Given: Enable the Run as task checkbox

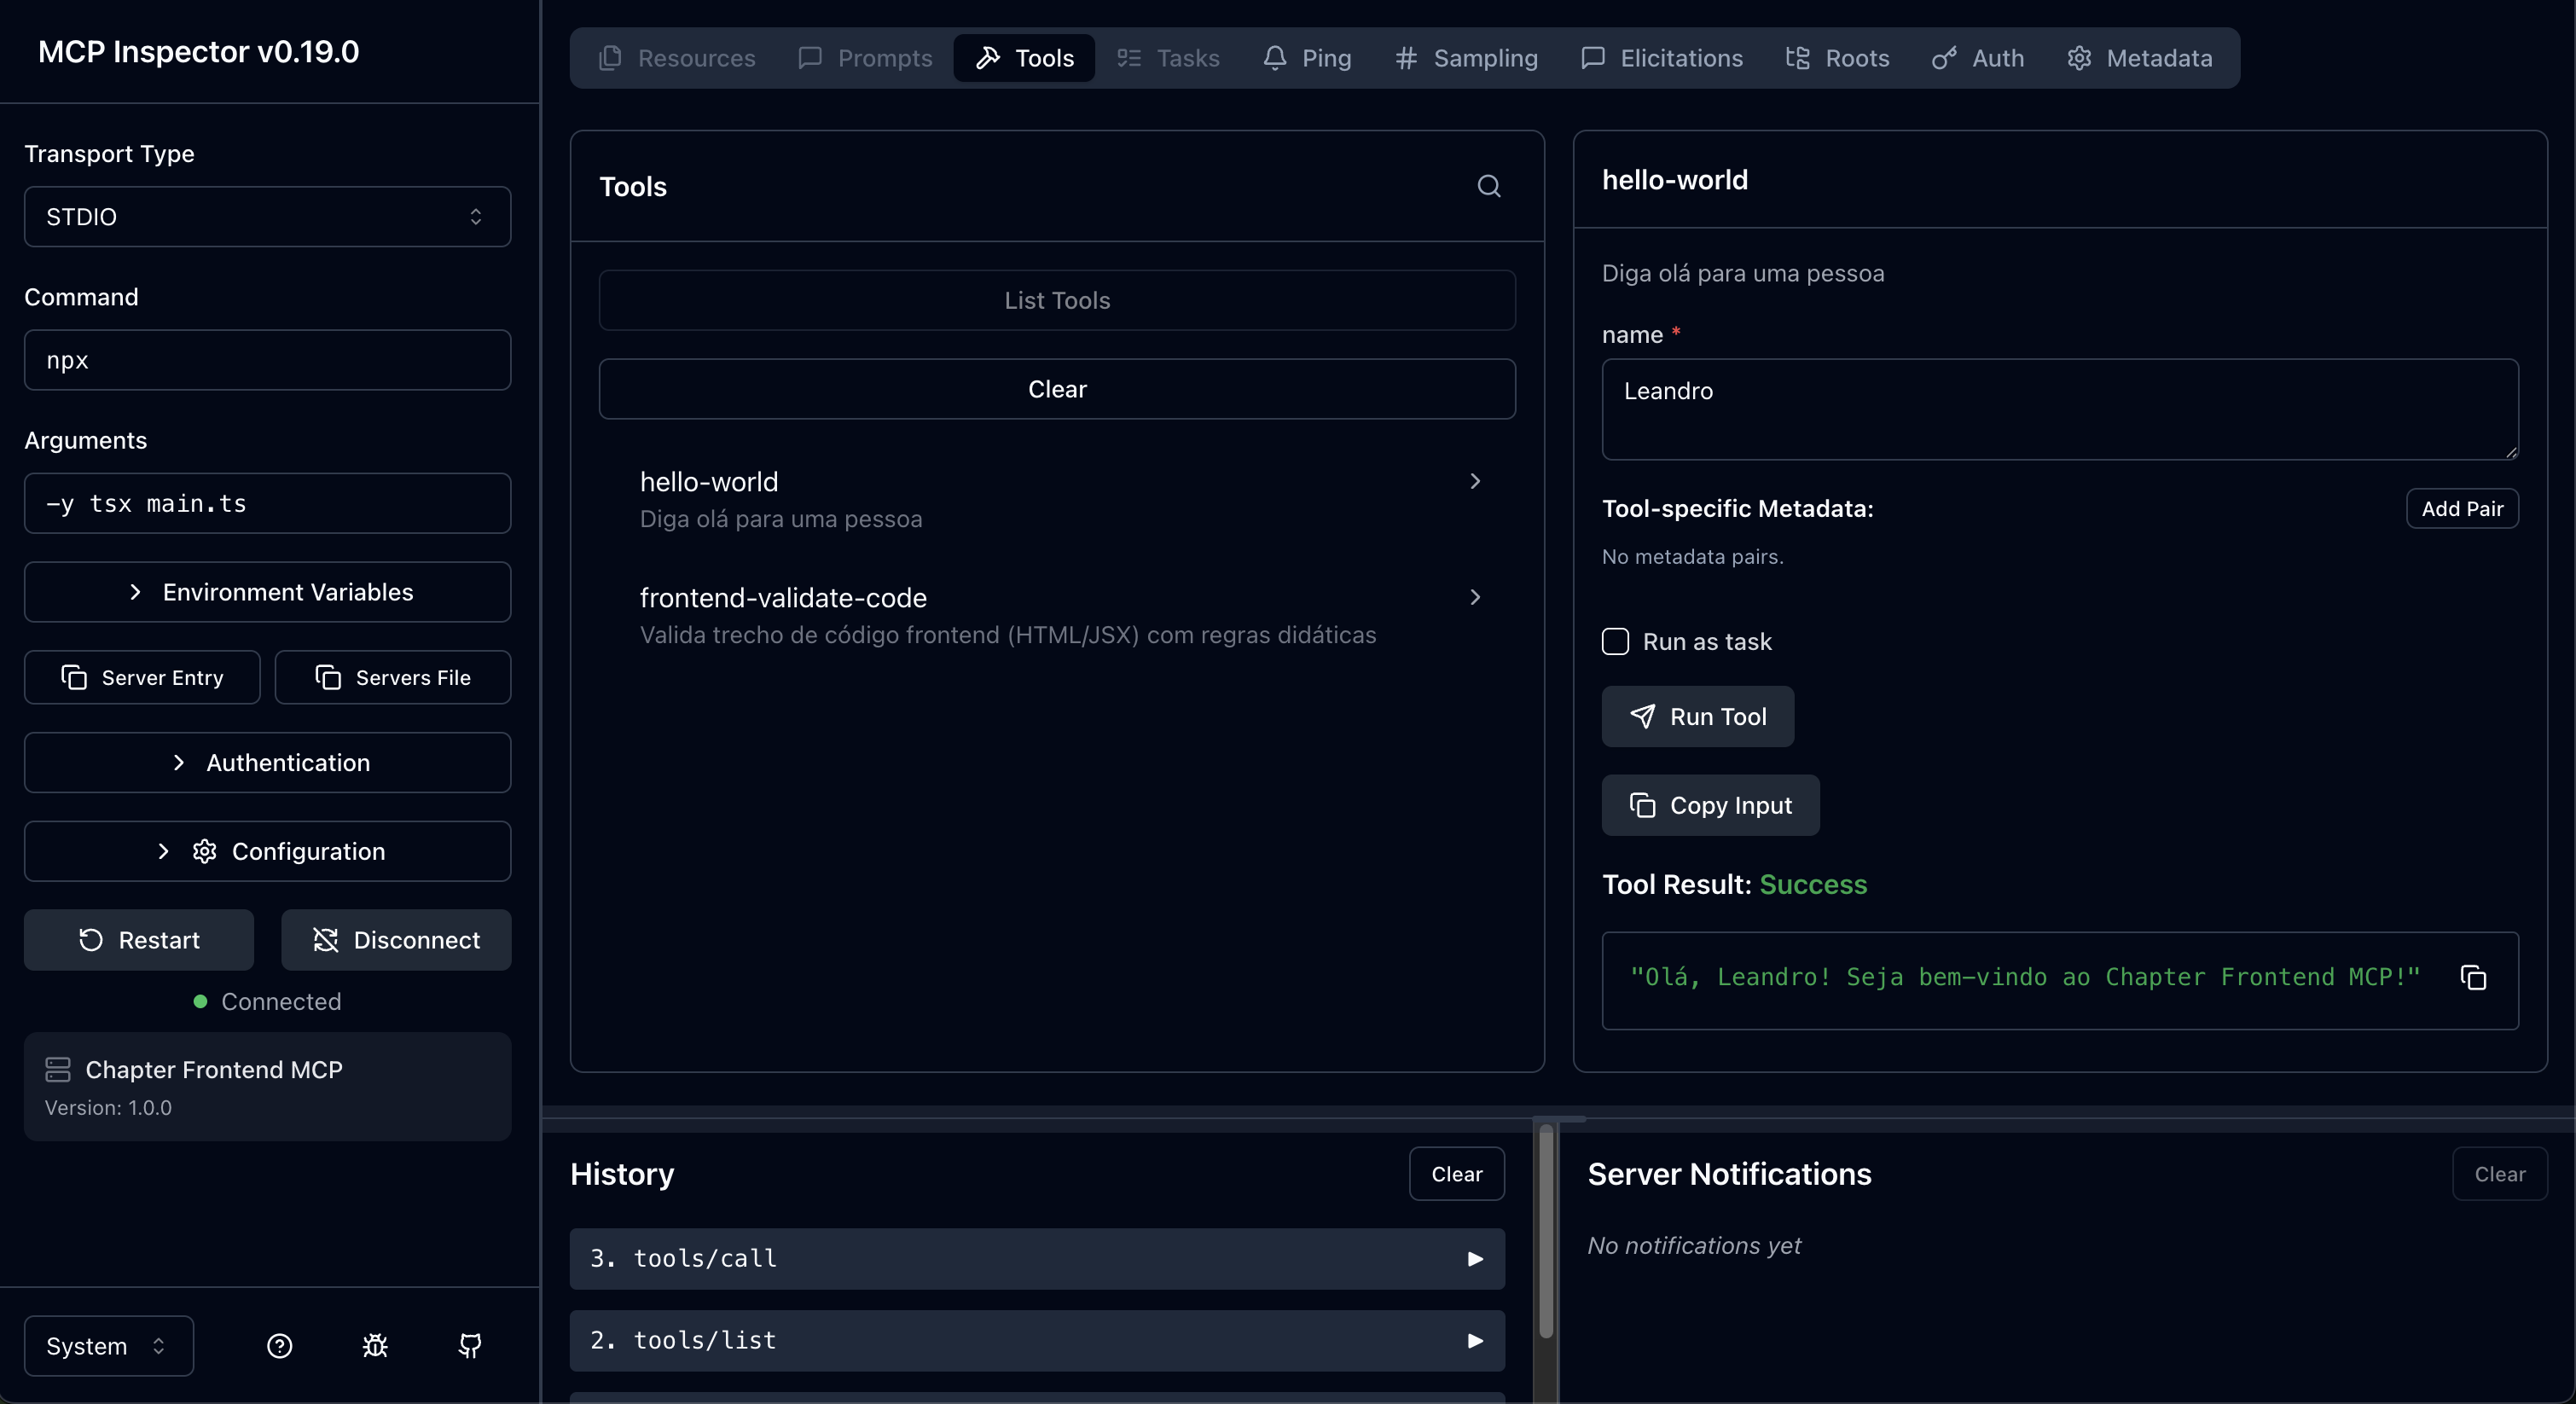Looking at the screenshot, I should (x=1615, y=641).
